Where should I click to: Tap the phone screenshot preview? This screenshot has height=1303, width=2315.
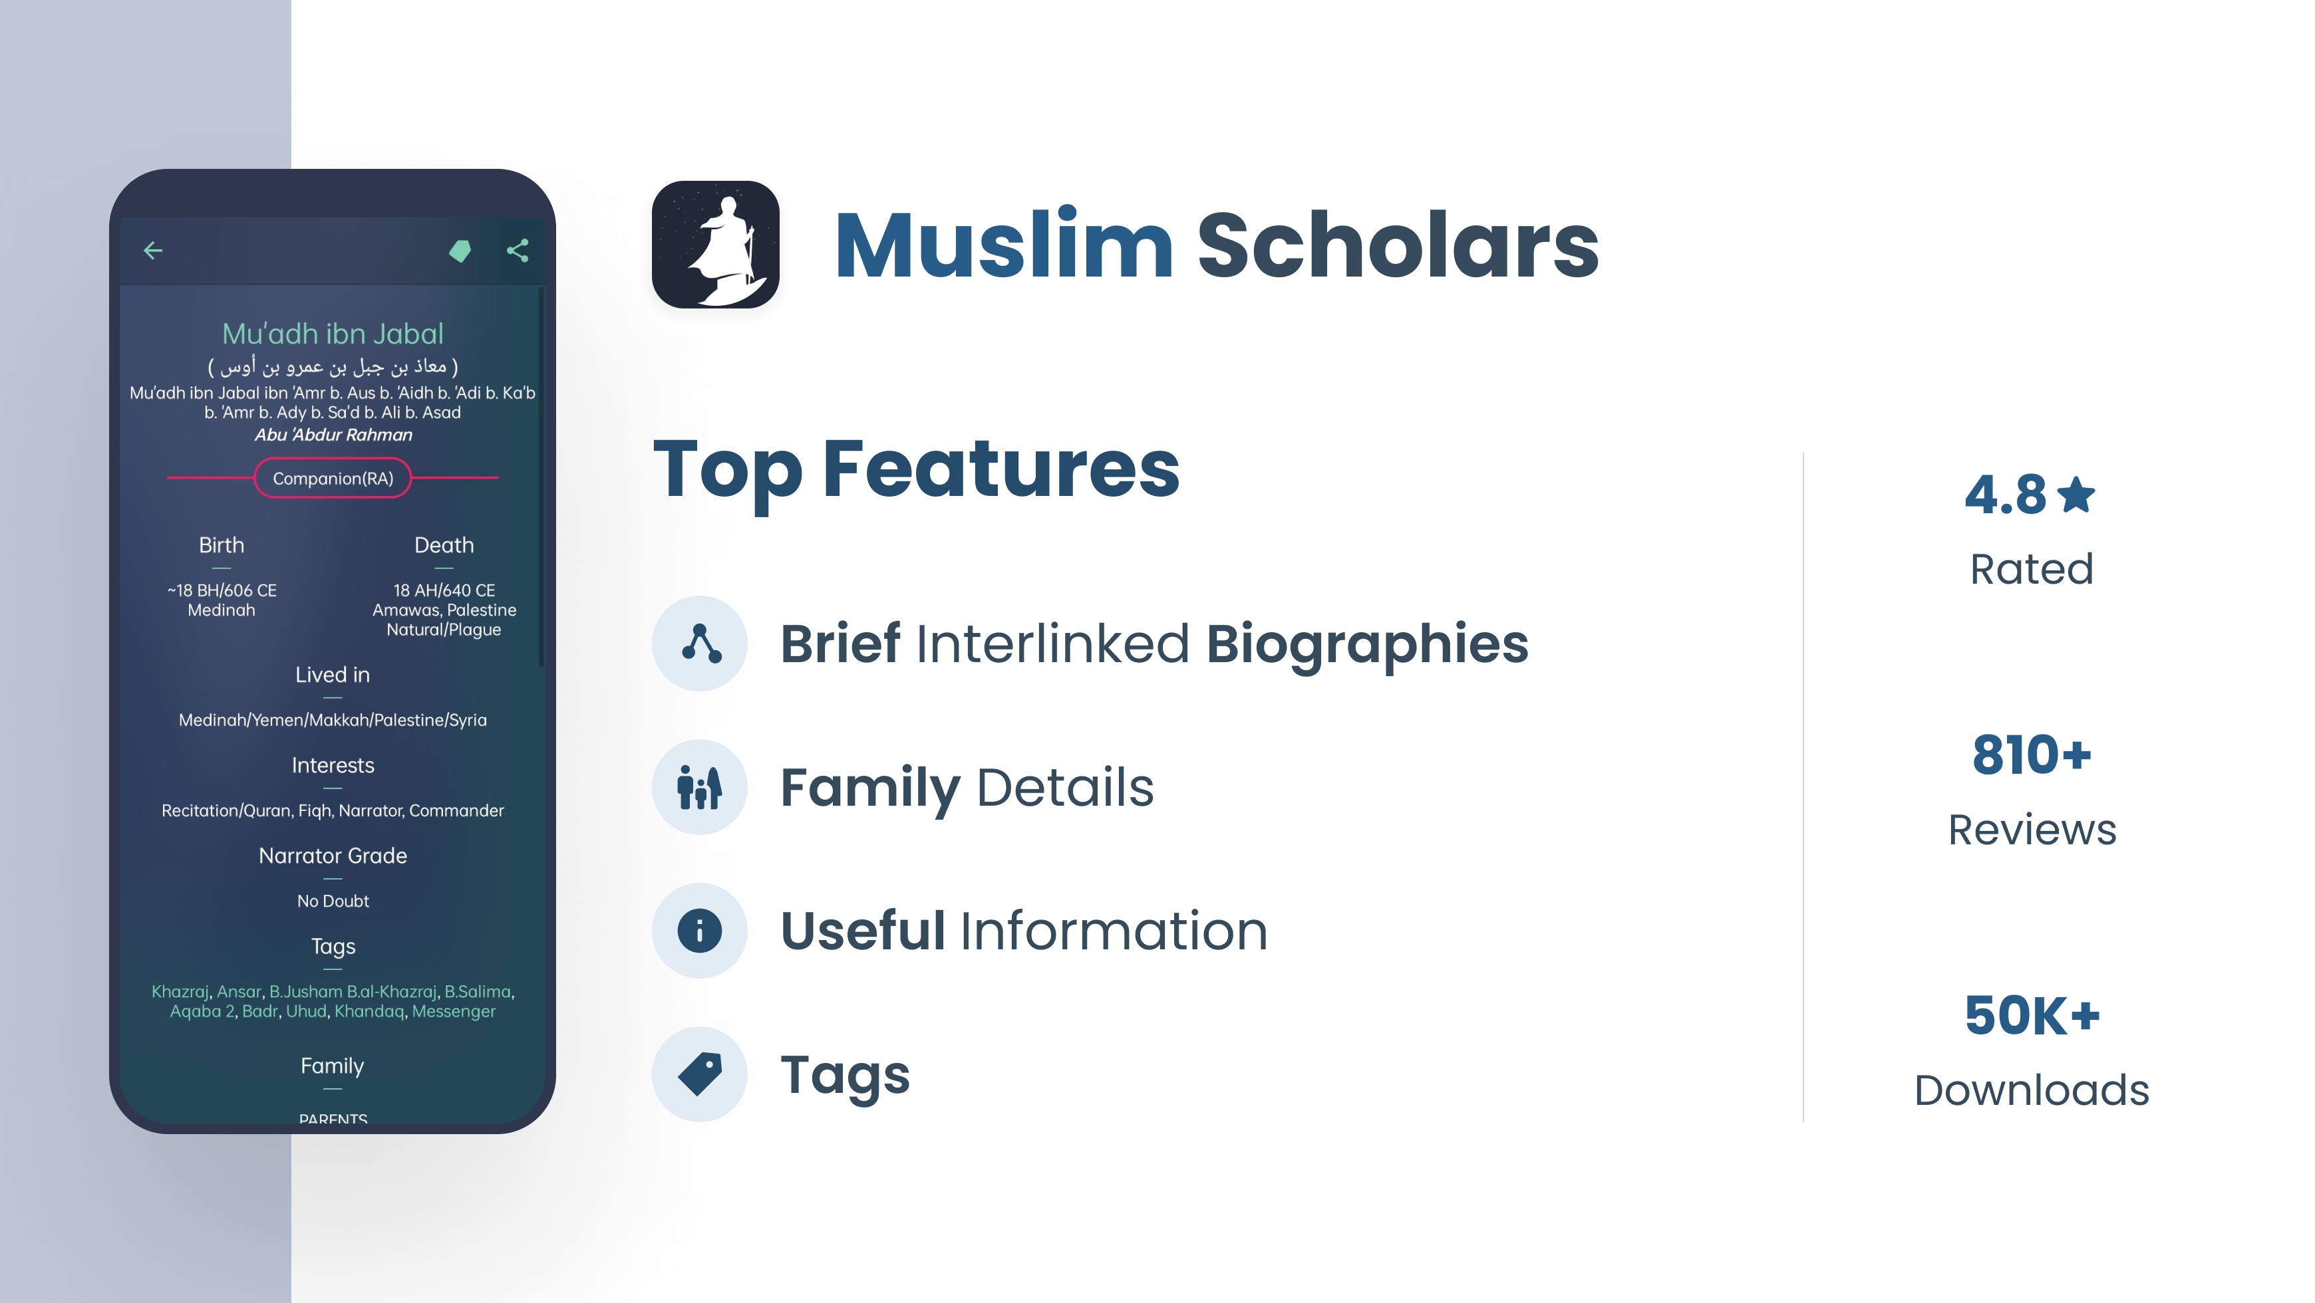point(331,647)
